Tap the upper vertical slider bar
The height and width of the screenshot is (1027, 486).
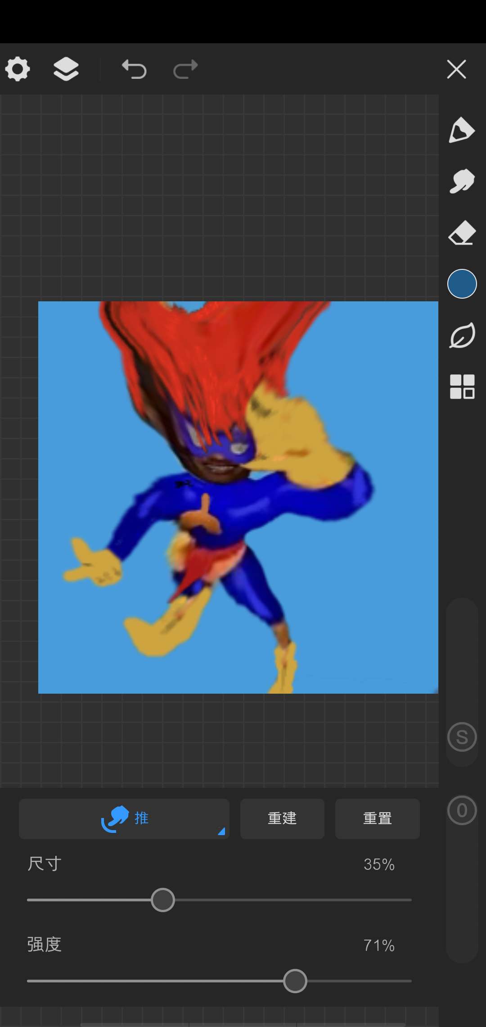pos(462,682)
